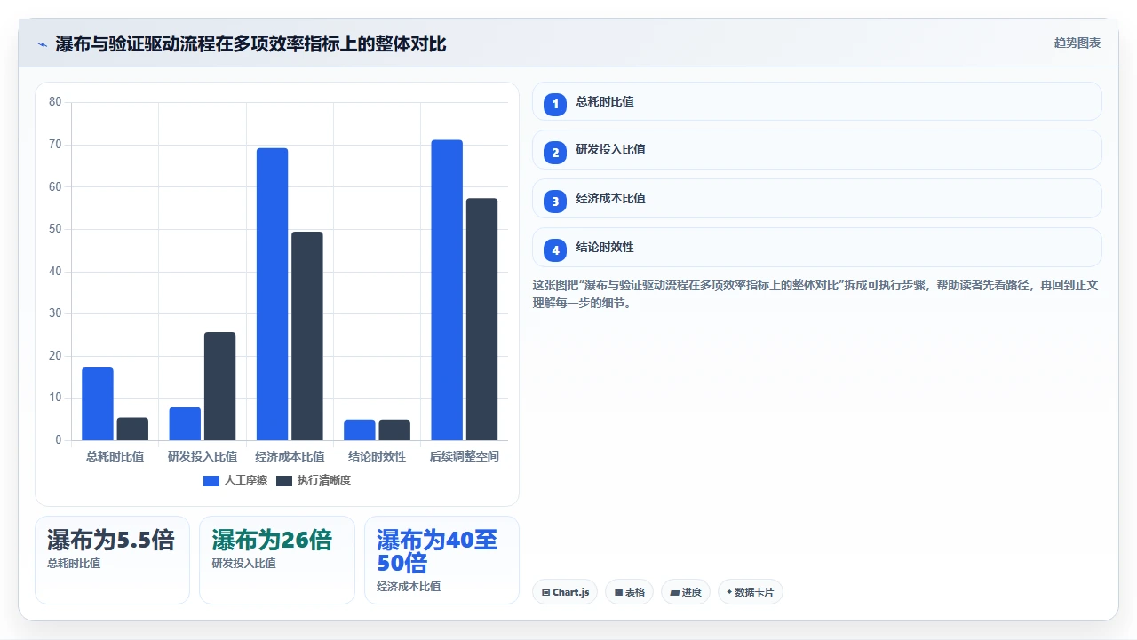
Task: Click the dark 结论时效性 bar
Action: pos(394,430)
